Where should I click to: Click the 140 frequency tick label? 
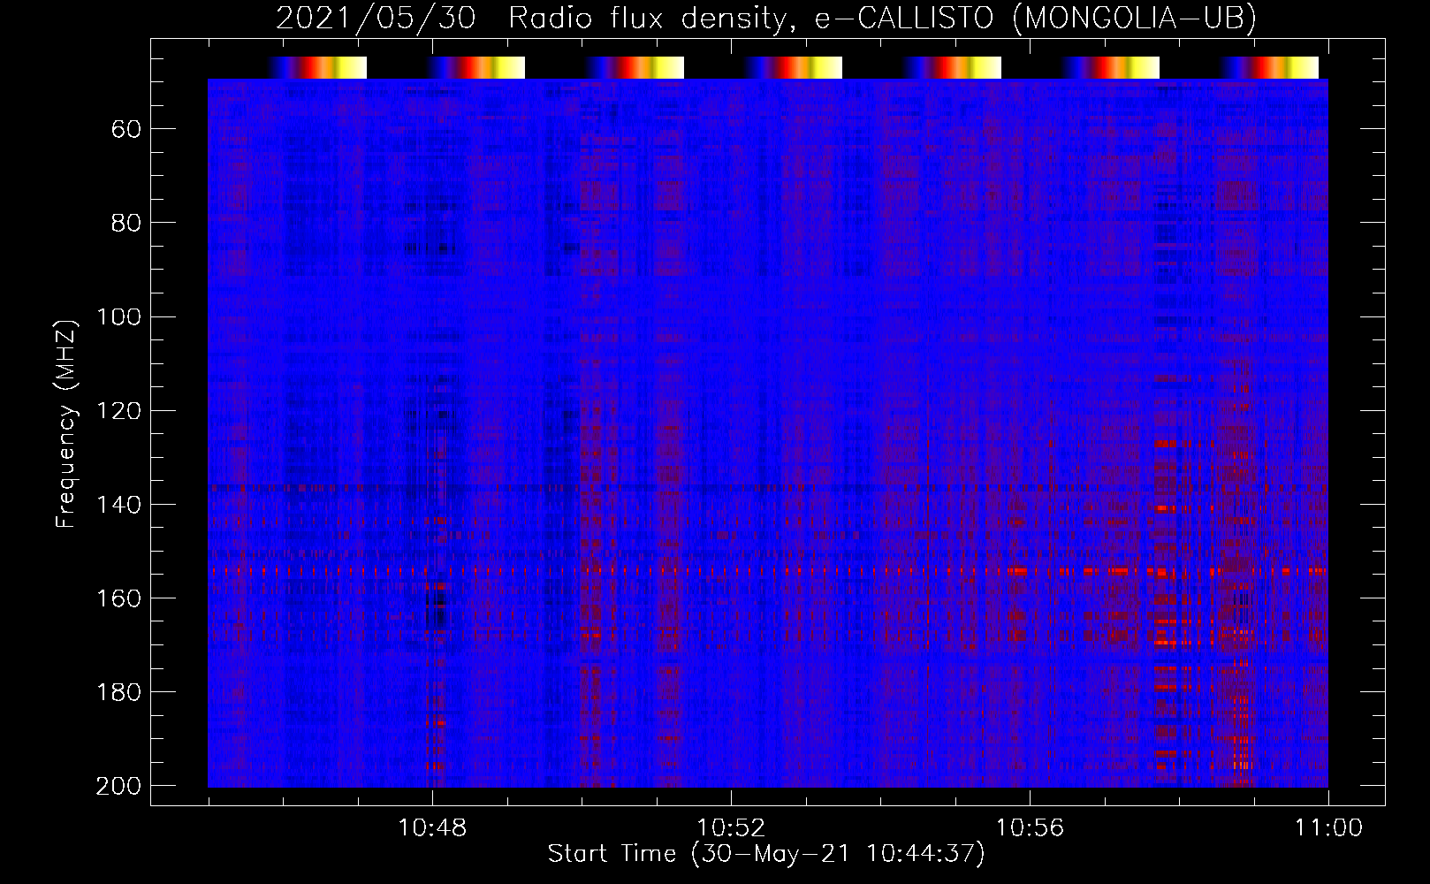point(118,504)
